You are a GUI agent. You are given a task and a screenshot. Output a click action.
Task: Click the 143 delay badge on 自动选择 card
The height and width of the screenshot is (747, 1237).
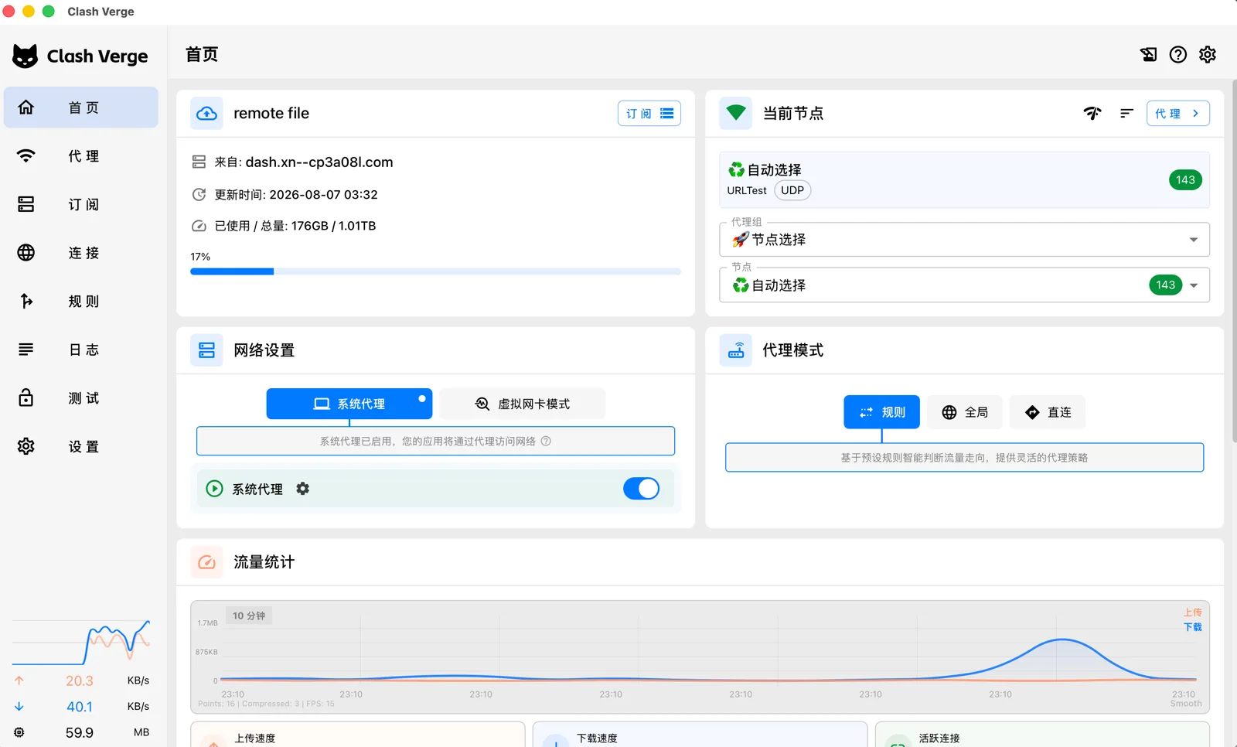pyautogui.click(x=1185, y=179)
